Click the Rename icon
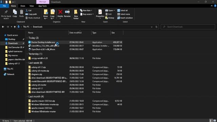The width and height of the screenshot is (217, 122). tap(67, 12)
